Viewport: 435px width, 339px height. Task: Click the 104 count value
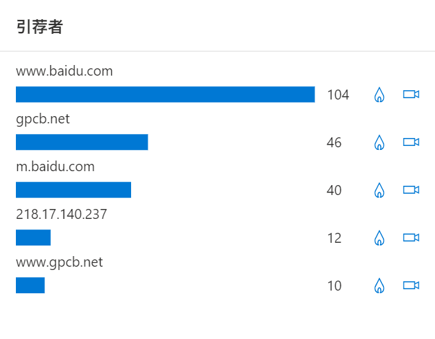[x=338, y=95]
